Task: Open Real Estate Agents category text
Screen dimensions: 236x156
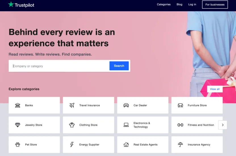Action: pyautogui.click(x=145, y=145)
